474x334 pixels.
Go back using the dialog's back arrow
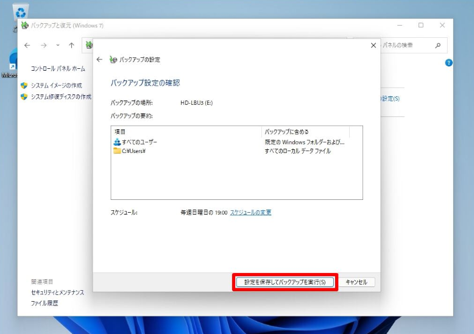coord(99,60)
